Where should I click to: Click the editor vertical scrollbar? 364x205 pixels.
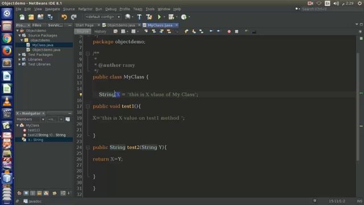[x=358, y=107]
